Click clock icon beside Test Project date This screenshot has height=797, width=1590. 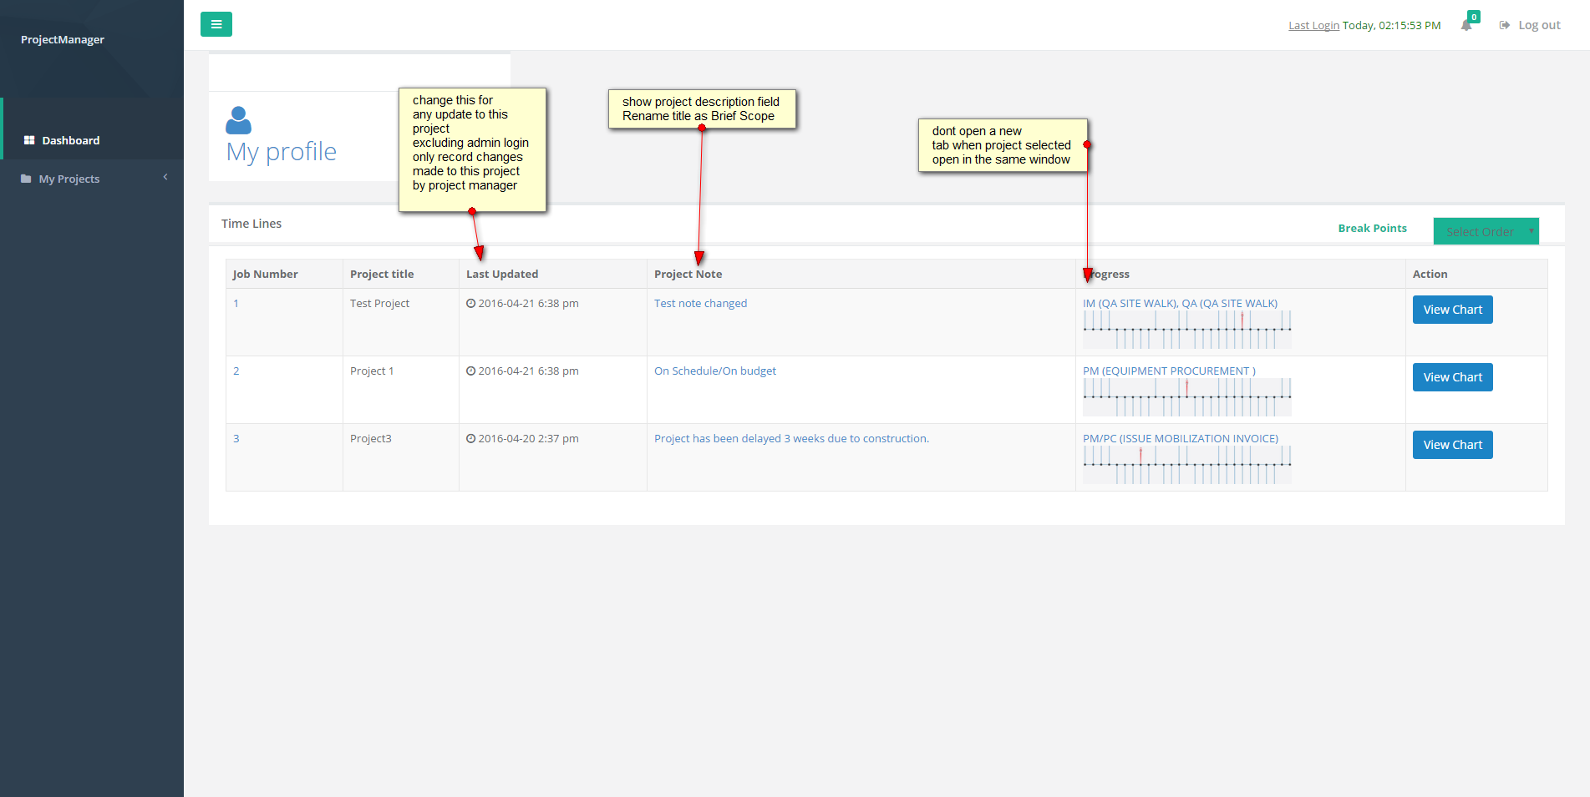coord(471,303)
